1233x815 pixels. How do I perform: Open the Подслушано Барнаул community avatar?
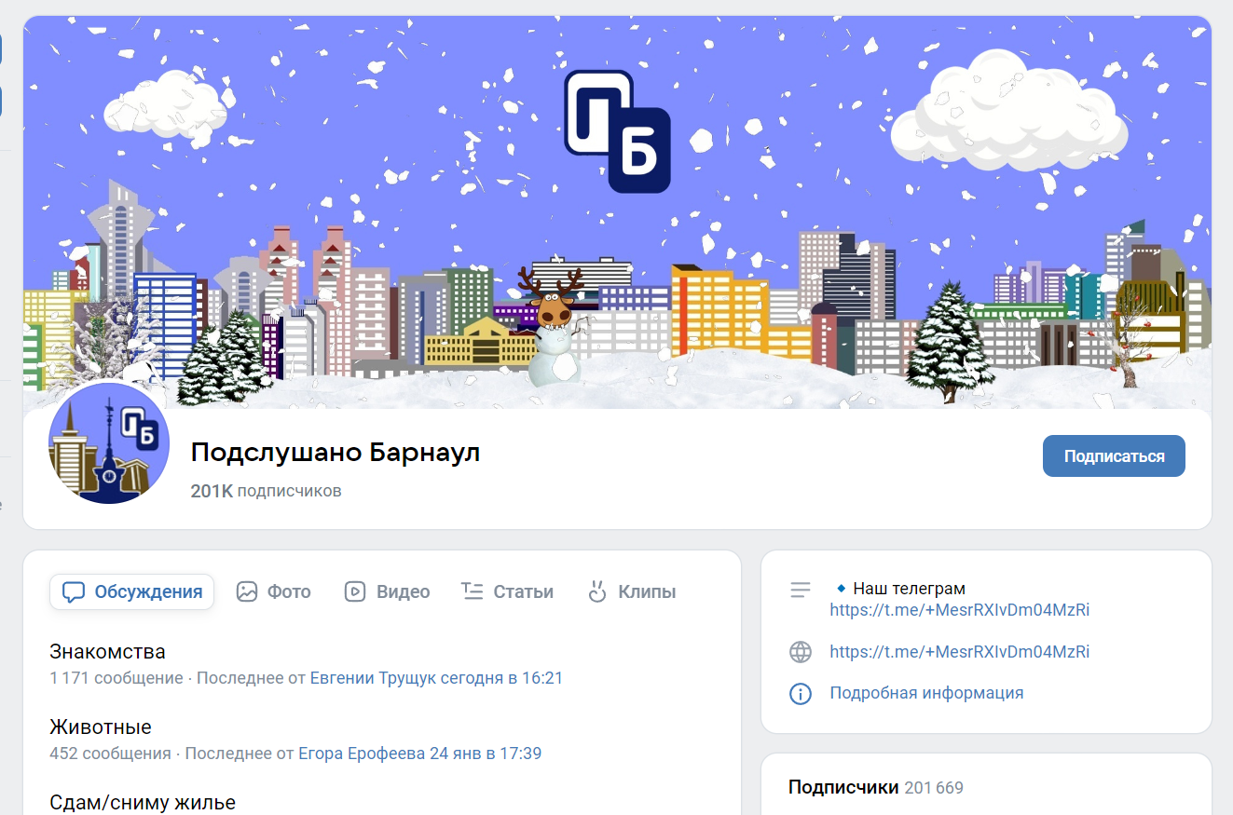[109, 443]
